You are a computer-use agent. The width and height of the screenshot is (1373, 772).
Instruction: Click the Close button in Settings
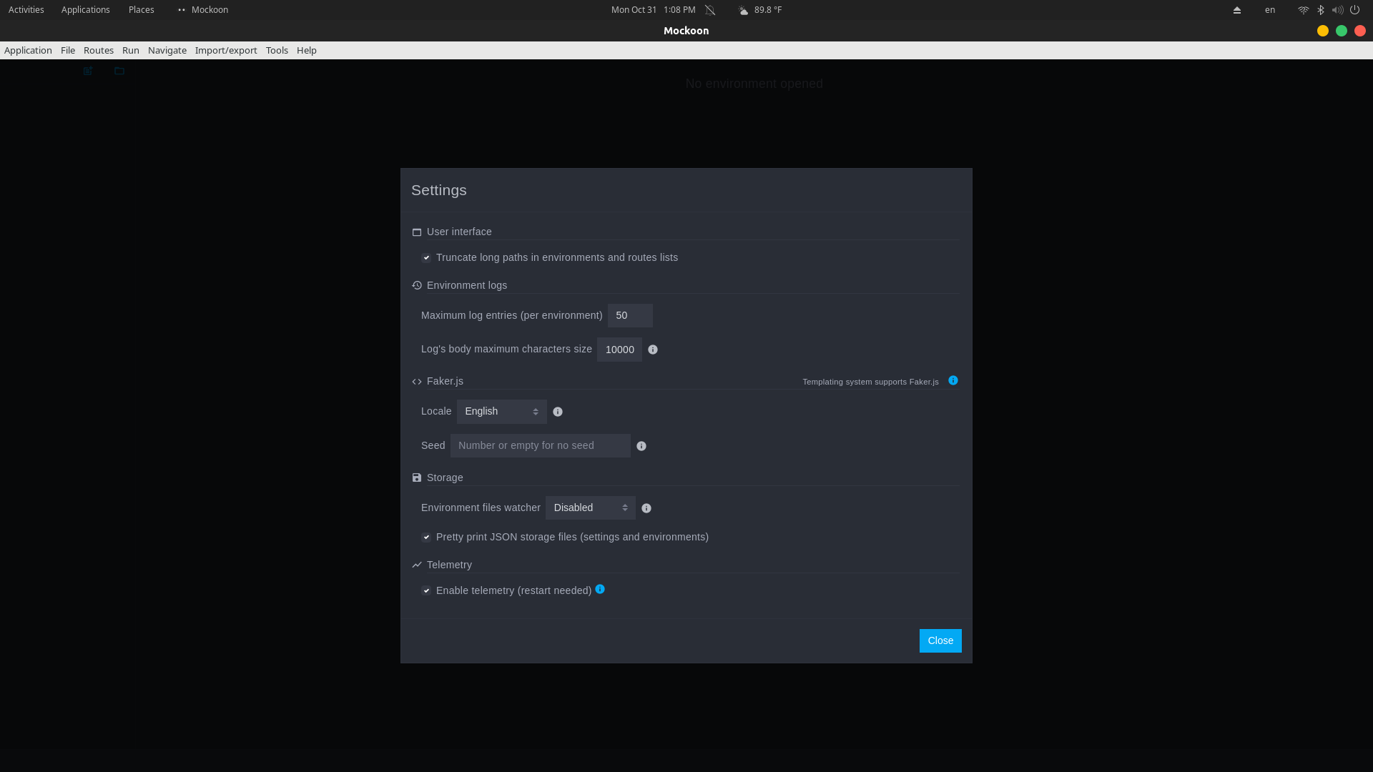point(940,640)
